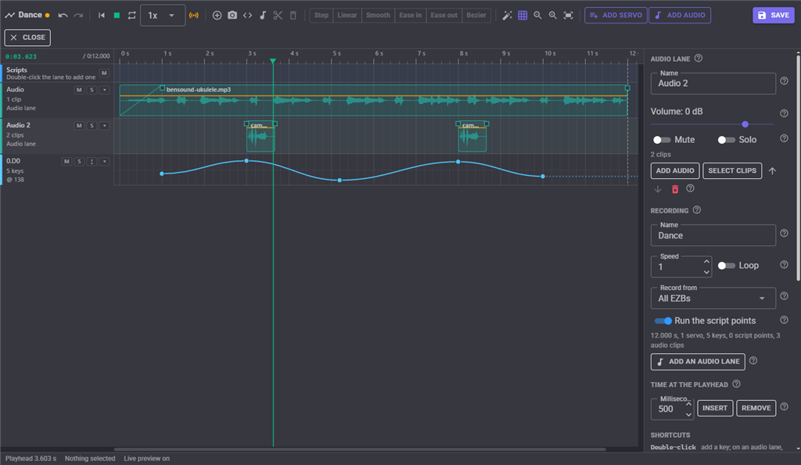This screenshot has height=465, width=801.
Task: Capture servo positions with the camera icon
Action: (232, 16)
